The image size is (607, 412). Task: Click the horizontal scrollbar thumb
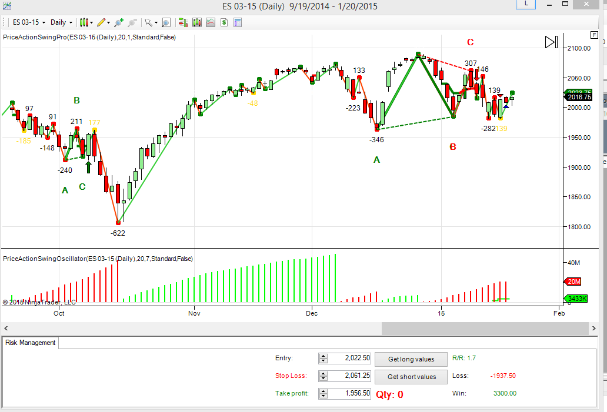pyautogui.click(x=485, y=329)
